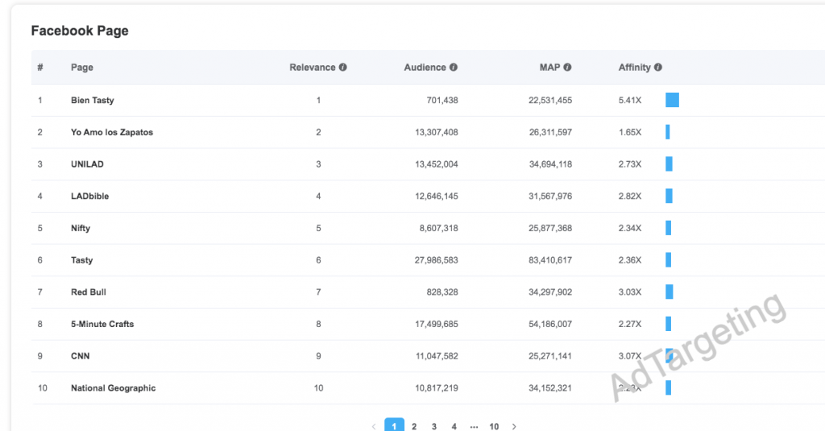The image size is (825, 431).
Task: Click Red Bull affinity bar
Action: (670, 292)
